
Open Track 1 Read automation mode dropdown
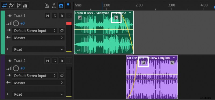[38, 49]
